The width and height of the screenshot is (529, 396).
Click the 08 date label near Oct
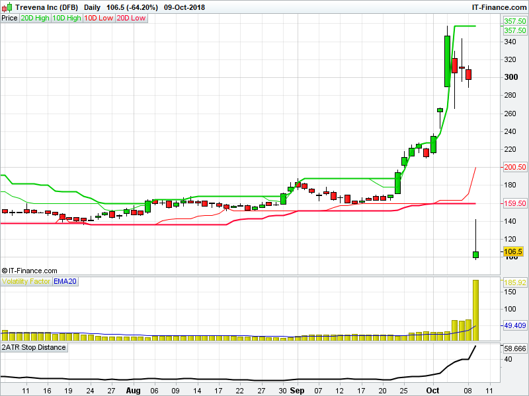tap(468, 391)
